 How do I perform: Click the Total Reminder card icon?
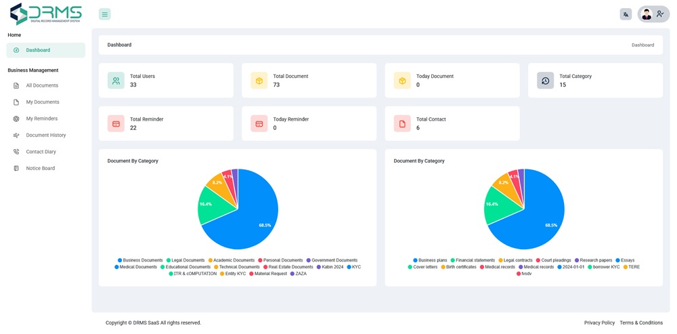[x=116, y=123]
